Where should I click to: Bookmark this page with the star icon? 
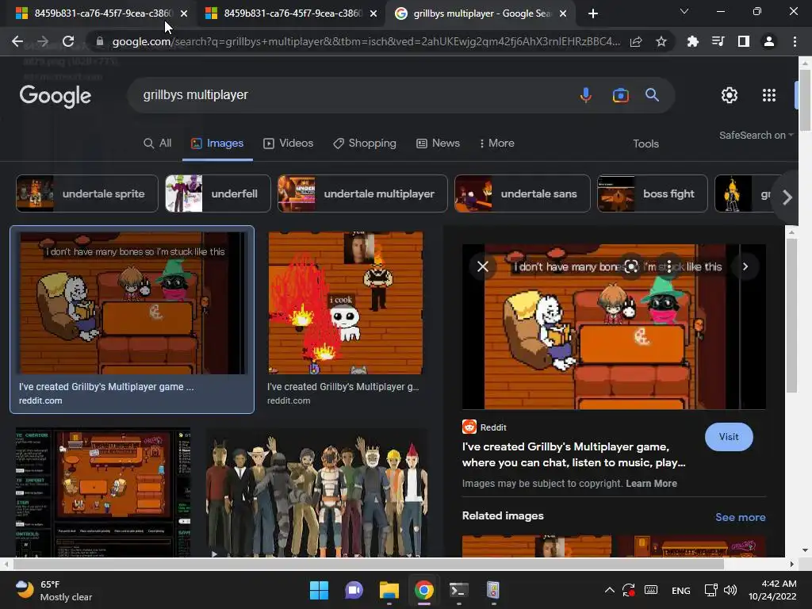661,41
